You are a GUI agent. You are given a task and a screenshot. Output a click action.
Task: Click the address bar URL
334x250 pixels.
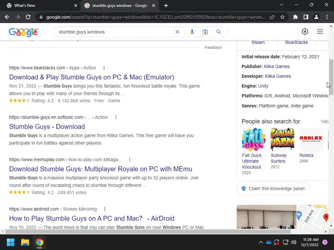156,17
